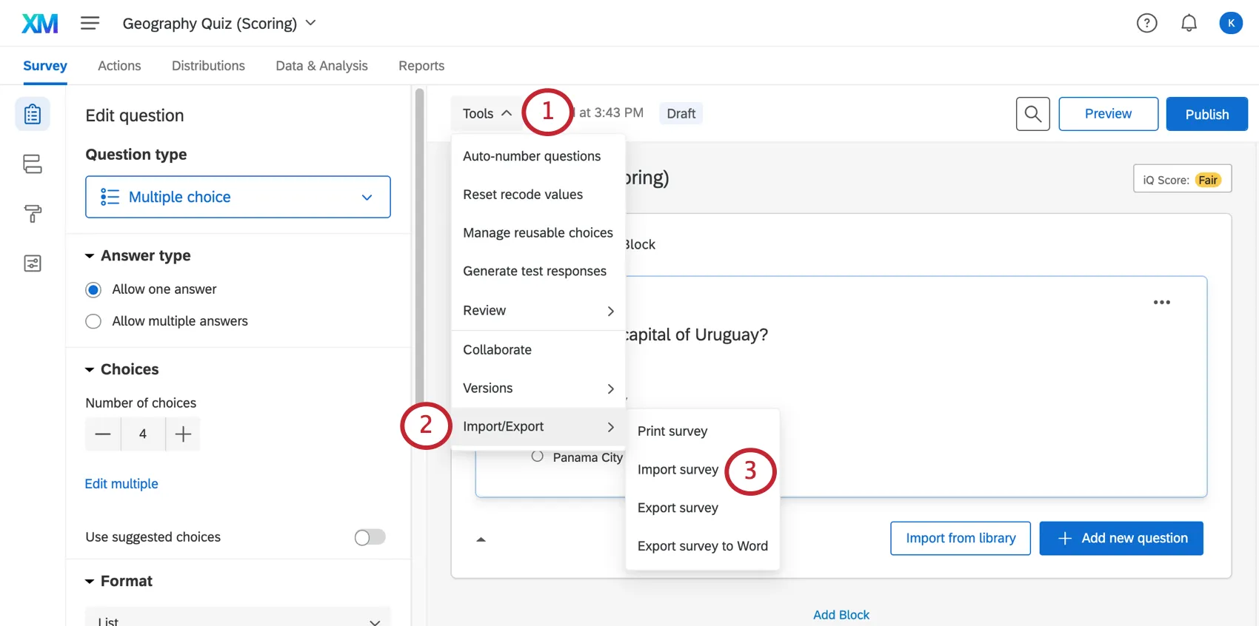The height and width of the screenshot is (626, 1259).
Task: Open the survey builder clipboard icon
Action: coord(33,115)
